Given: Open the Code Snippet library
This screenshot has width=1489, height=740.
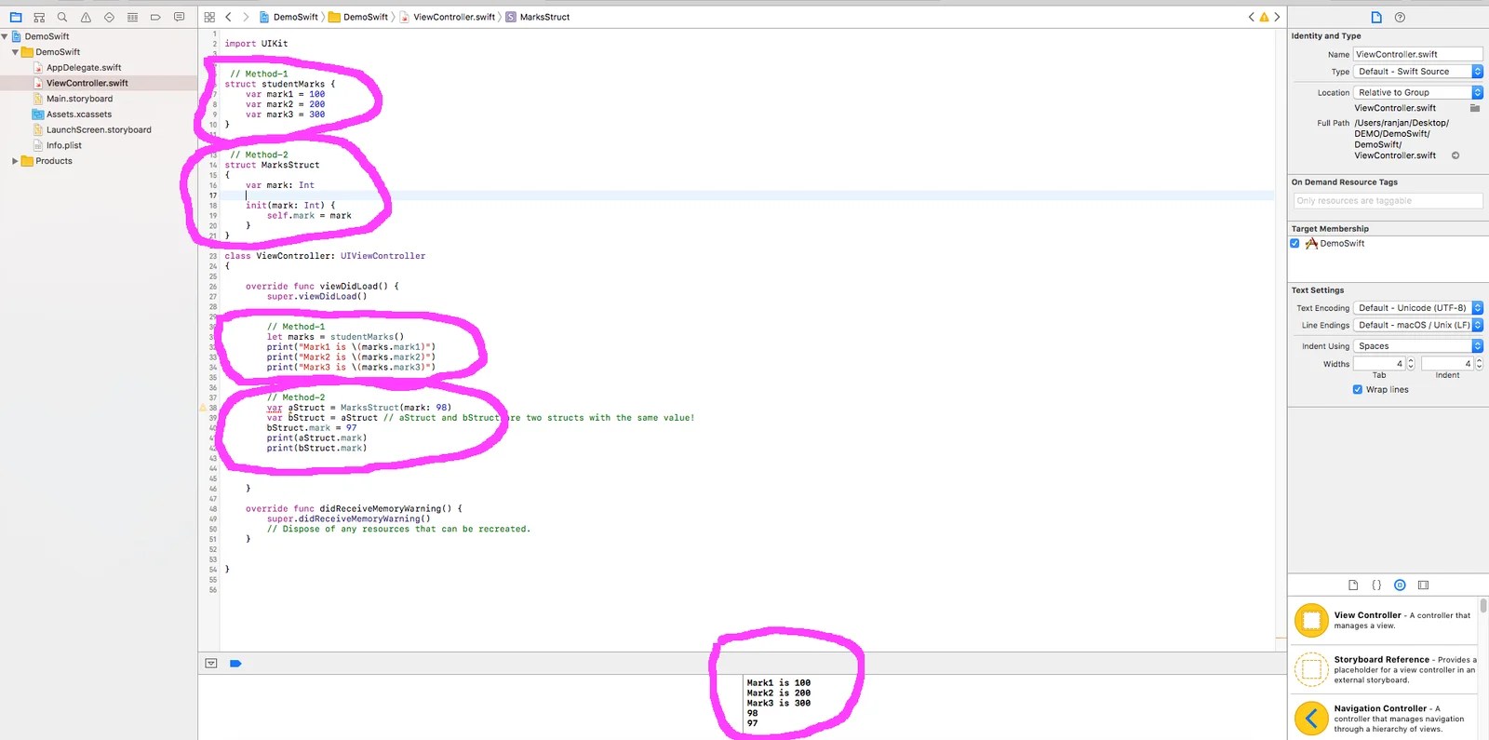Looking at the screenshot, I should pyautogui.click(x=1376, y=585).
